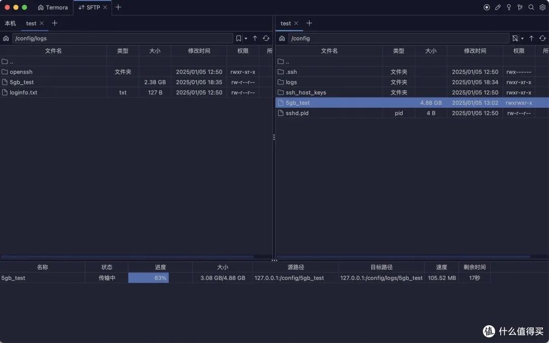Open the search icon in the title bar
The width and height of the screenshot is (549, 343).
tap(531, 7)
